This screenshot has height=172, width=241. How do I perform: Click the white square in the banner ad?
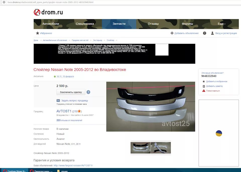162,50
